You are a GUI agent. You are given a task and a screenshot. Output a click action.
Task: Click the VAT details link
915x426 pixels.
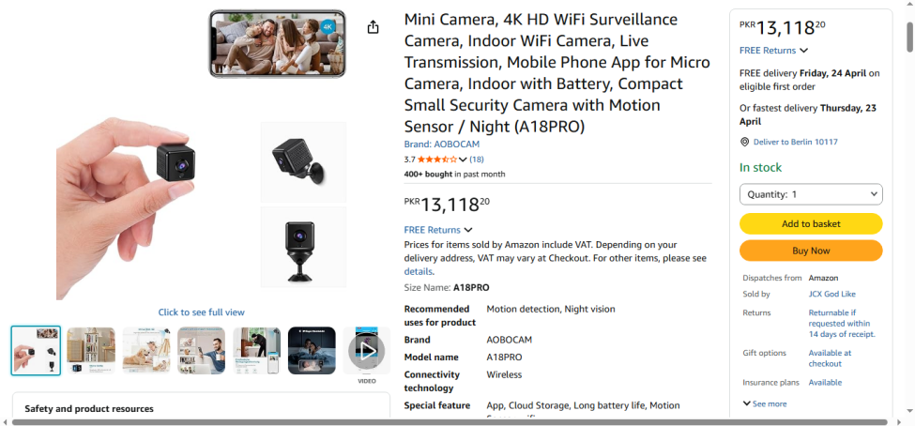(x=418, y=271)
